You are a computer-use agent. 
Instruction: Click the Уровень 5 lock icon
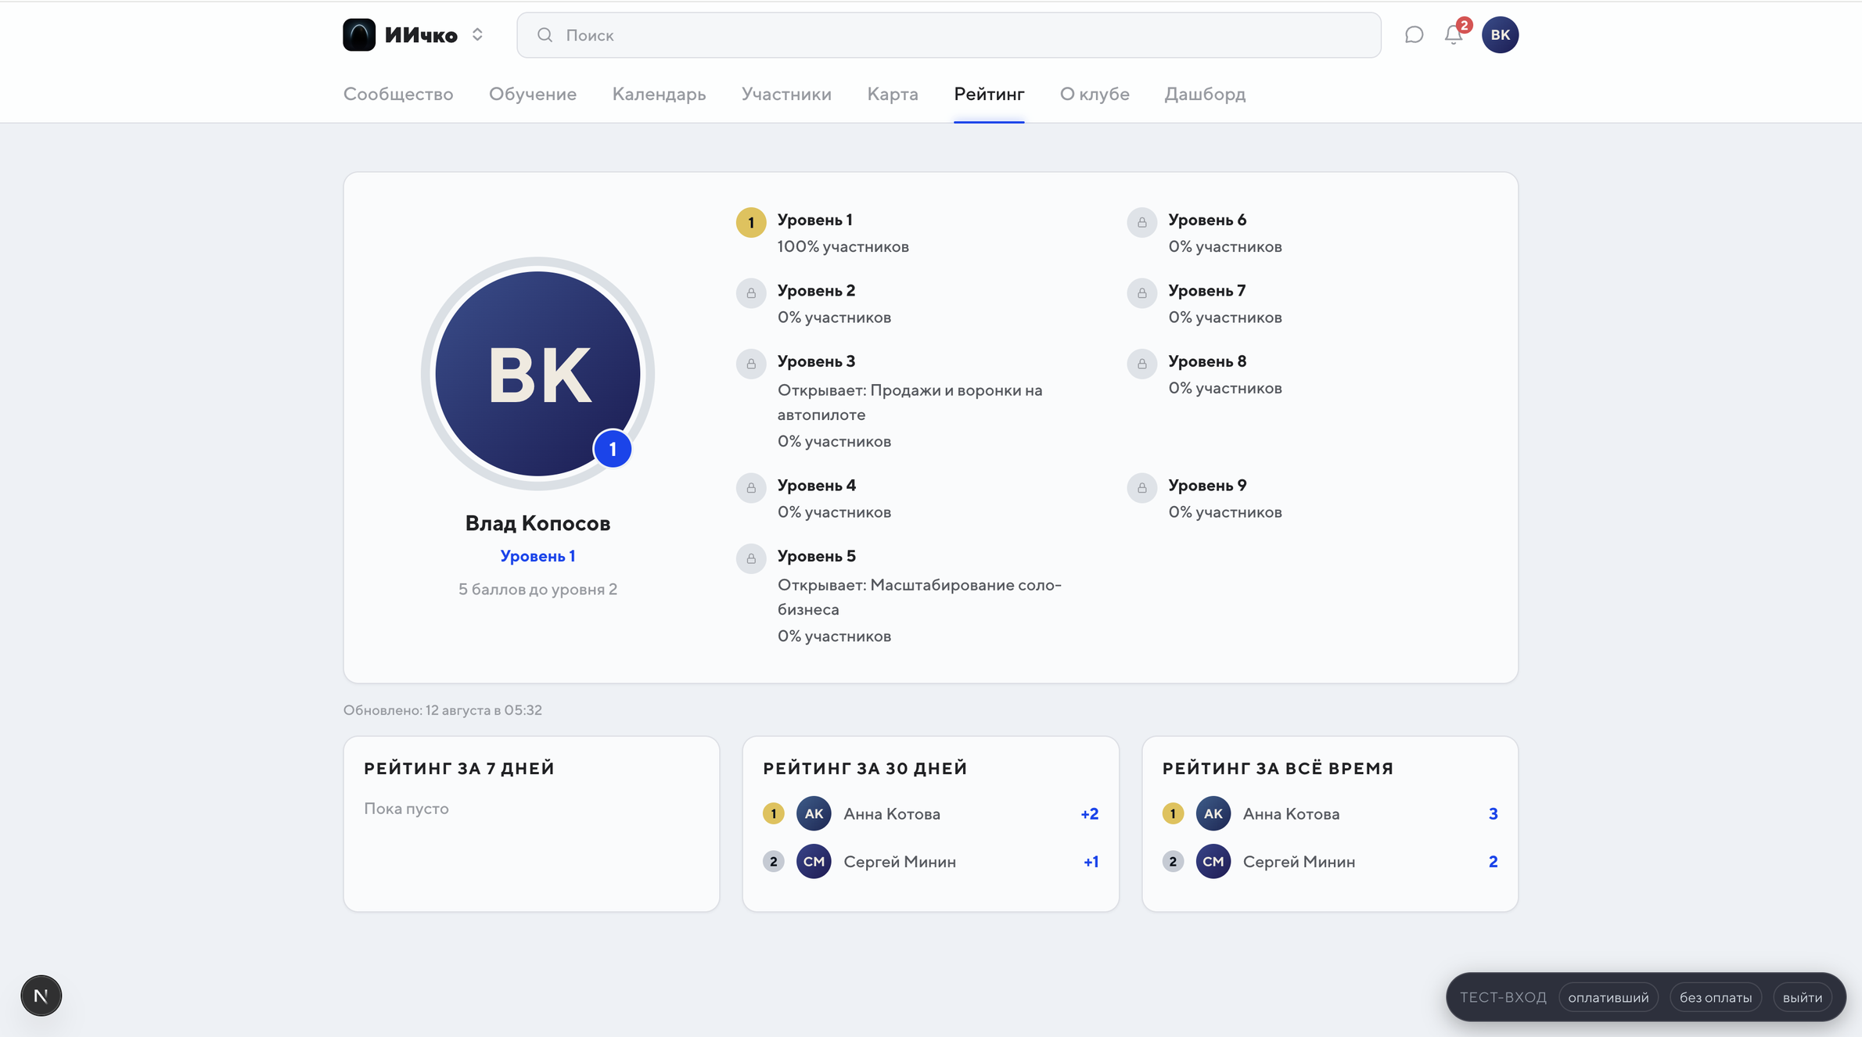pos(751,558)
